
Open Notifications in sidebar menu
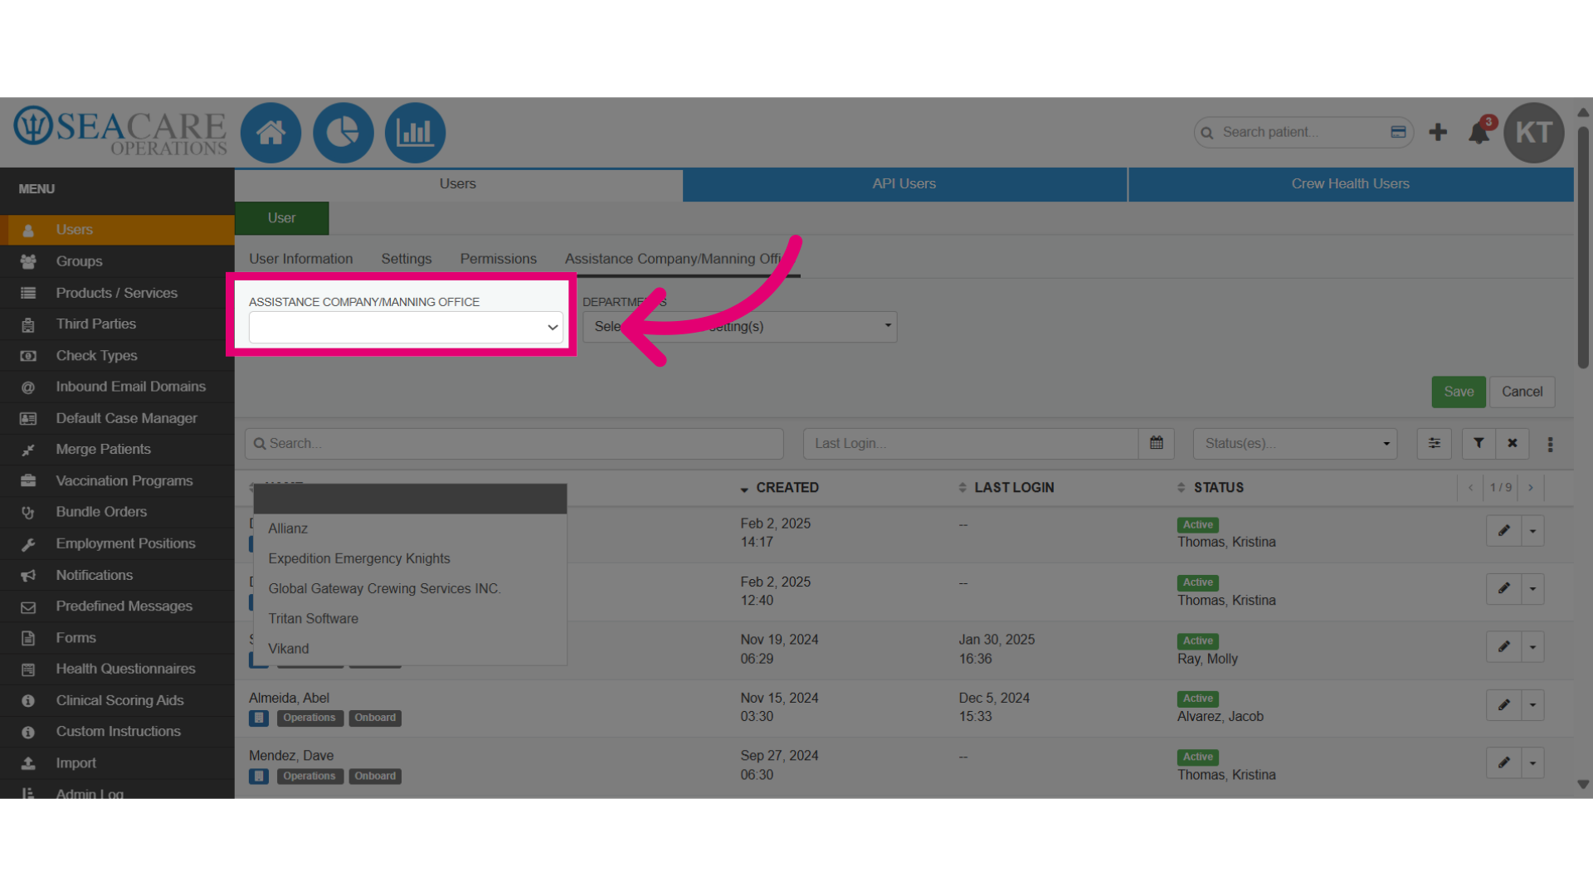click(117, 575)
